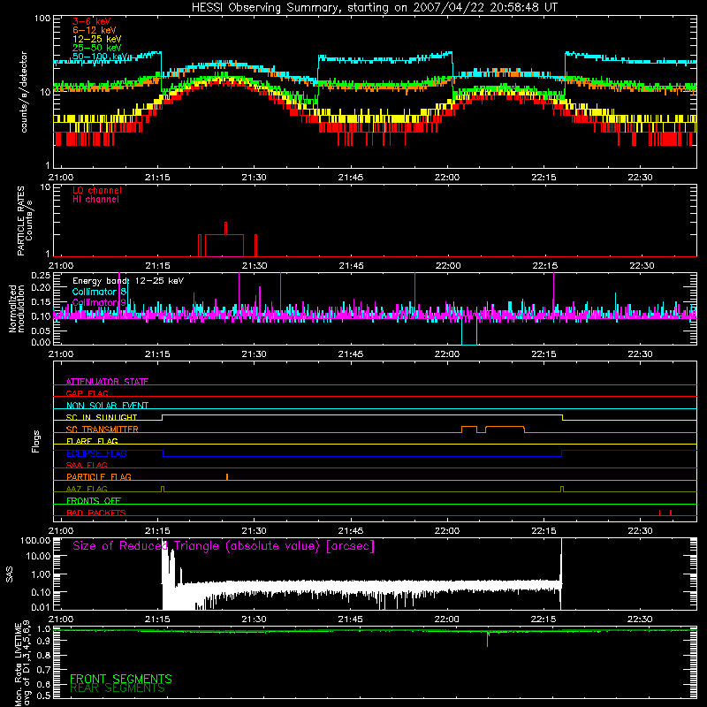
Task: Click the "BAD PACKETS" flag label
Action: pyautogui.click(x=96, y=513)
